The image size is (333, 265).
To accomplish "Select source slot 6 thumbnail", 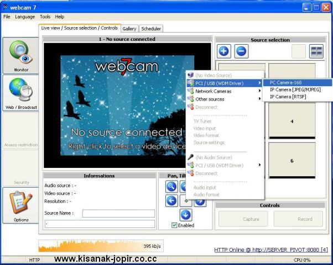I will tap(292, 160).
